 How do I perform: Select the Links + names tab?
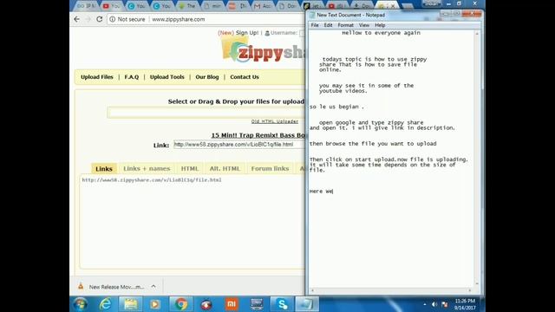click(x=147, y=169)
